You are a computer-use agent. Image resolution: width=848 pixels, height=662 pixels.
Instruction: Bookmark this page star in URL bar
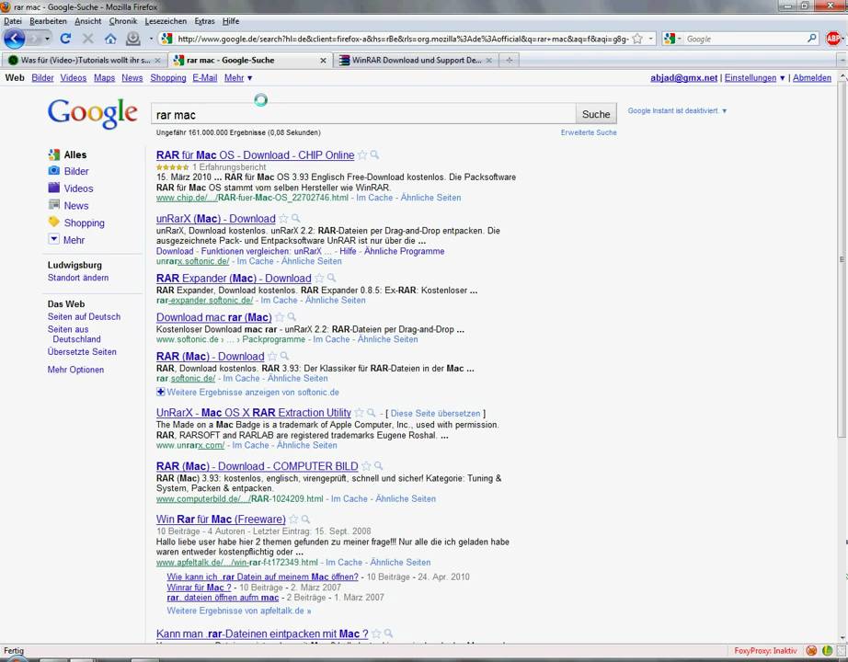pyautogui.click(x=638, y=39)
